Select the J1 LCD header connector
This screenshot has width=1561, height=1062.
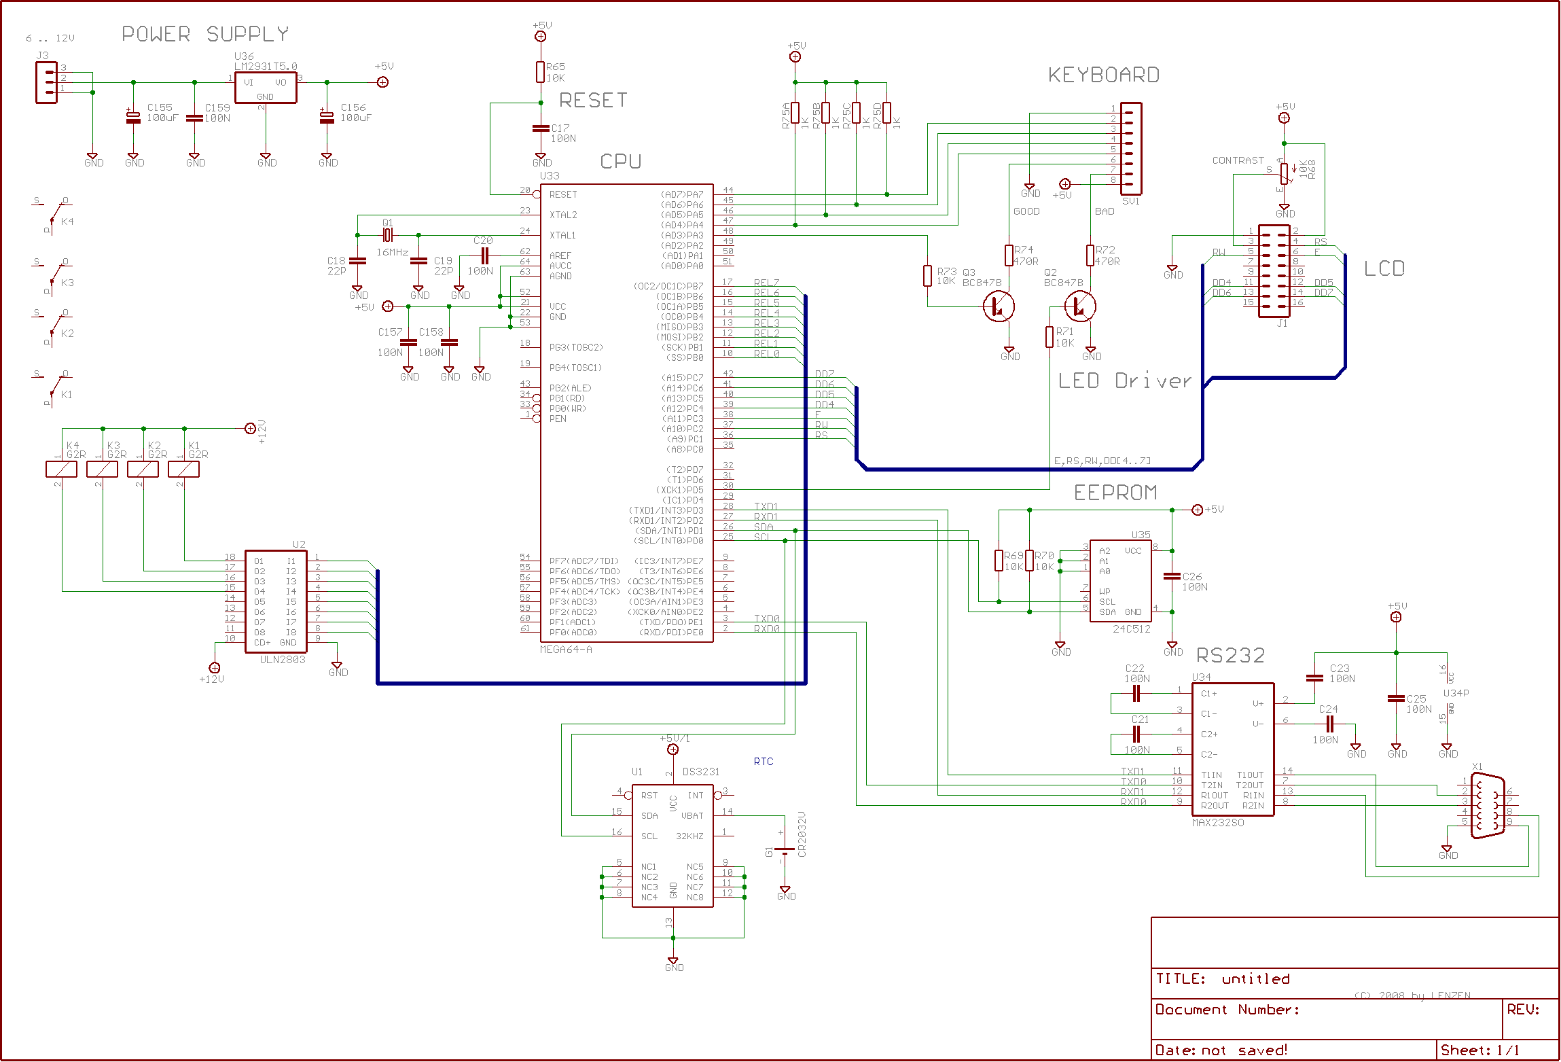(x=1274, y=270)
